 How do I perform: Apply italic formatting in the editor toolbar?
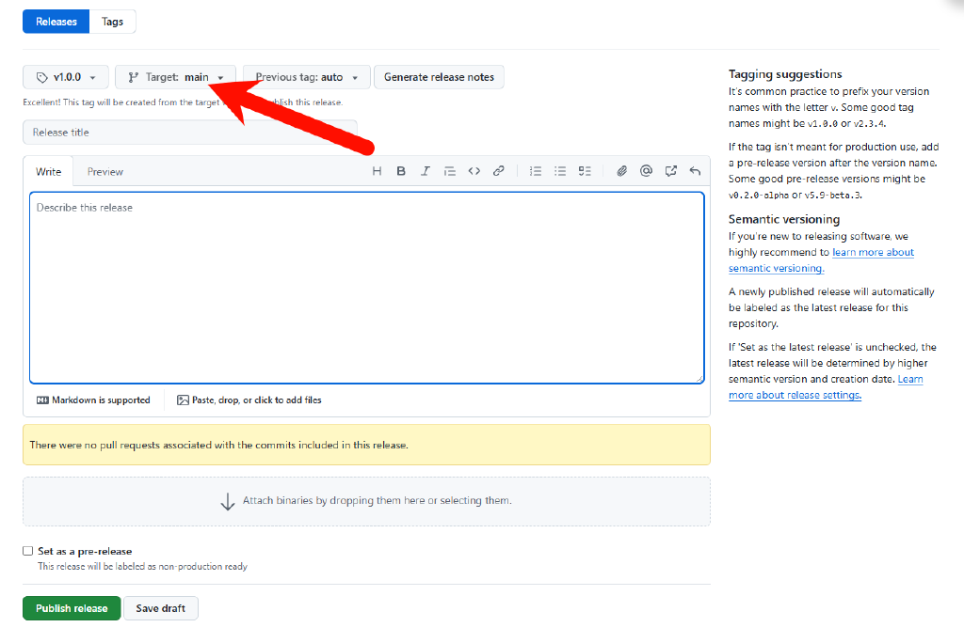click(426, 170)
